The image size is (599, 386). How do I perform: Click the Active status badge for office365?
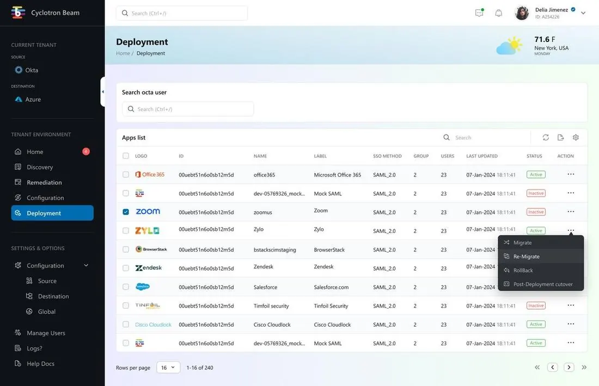[536, 174]
